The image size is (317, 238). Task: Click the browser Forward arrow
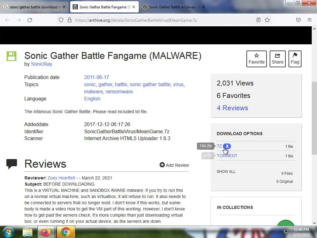(19, 20)
